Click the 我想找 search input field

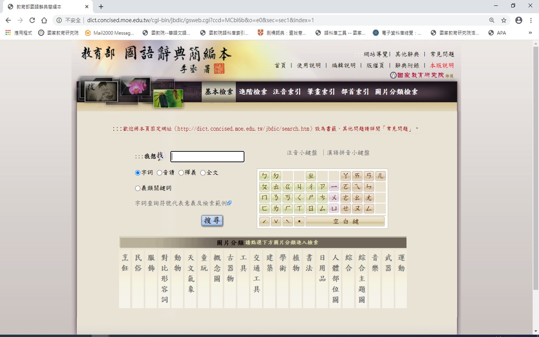[207, 157]
